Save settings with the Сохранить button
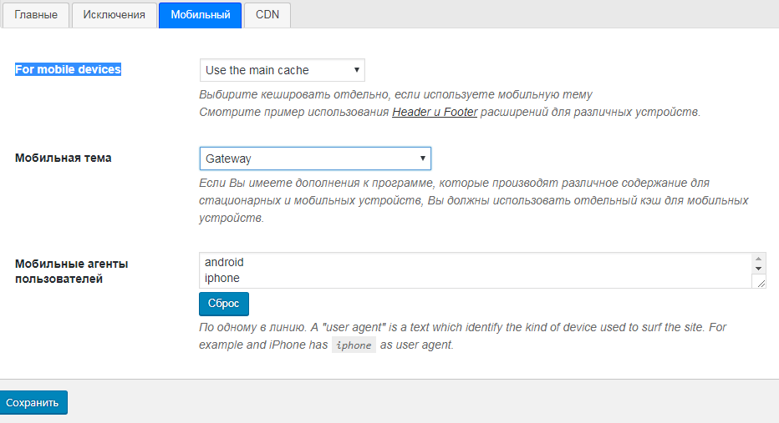Screen dimensions: 779x423 tap(33, 403)
